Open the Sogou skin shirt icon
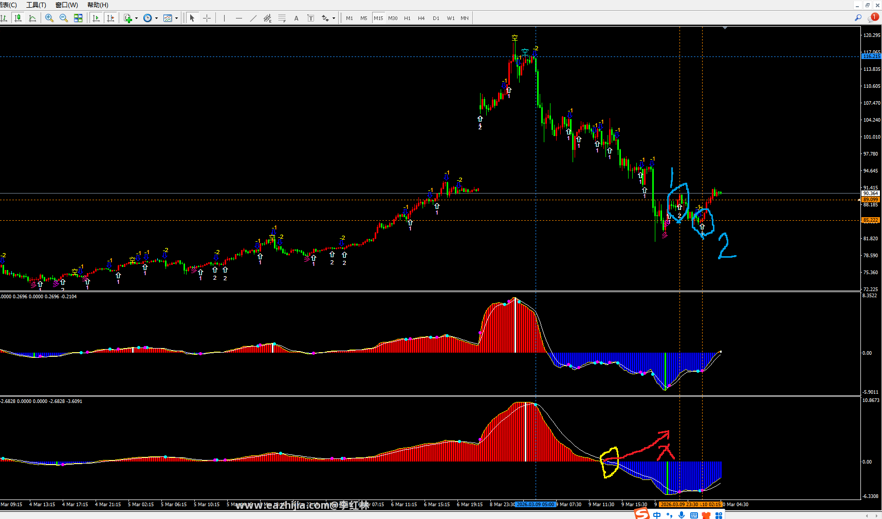The height and width of the screenshot is (519, 882). click(x=706, y=515)
